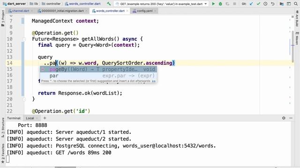This screenshot has width=300, height=168.
Task: Open the Maven tool window
Action: click(297, 38)
